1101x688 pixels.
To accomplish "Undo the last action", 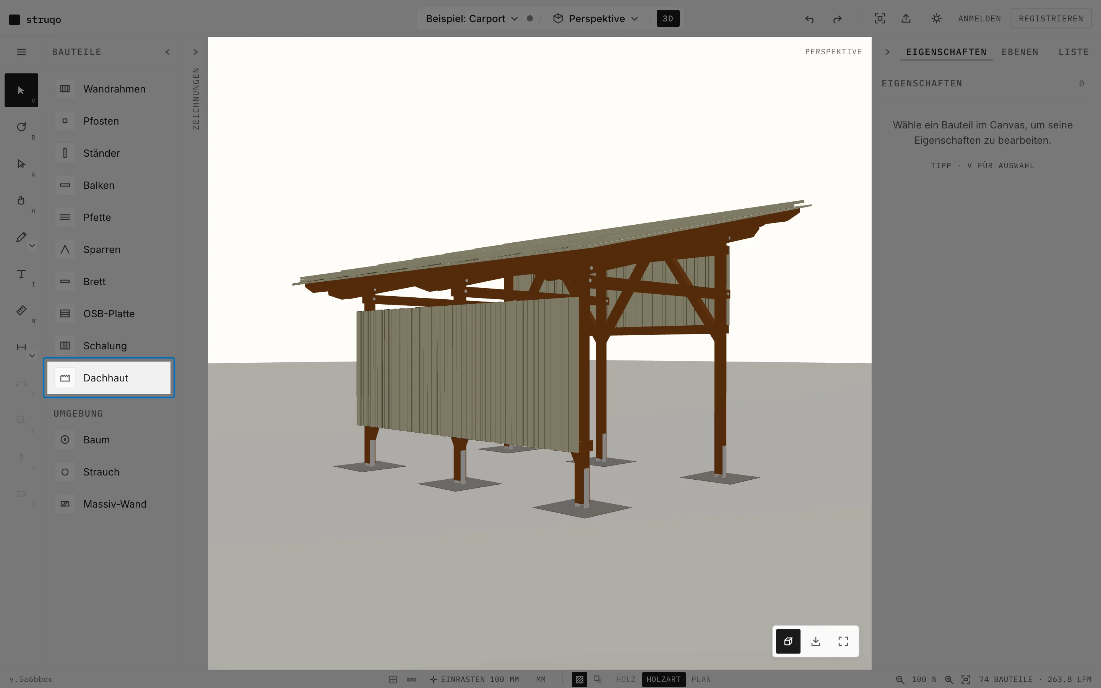I will tap(809, 19).
